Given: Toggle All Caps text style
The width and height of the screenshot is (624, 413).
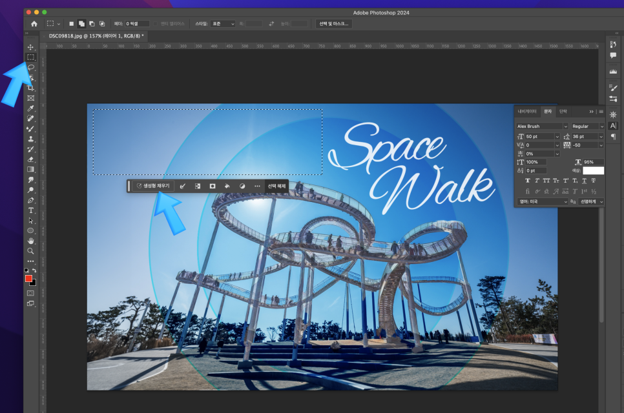Looking at the screenshot, I should tap(546, 181).
